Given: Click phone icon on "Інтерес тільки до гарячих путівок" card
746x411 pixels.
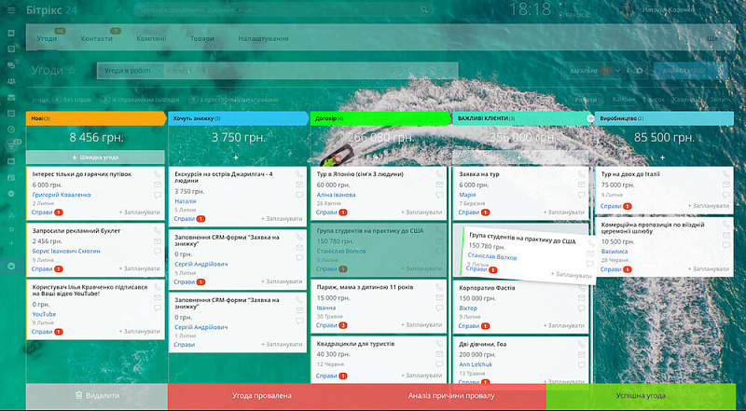Looking at the screenshot, I should [x=156, y=174].
